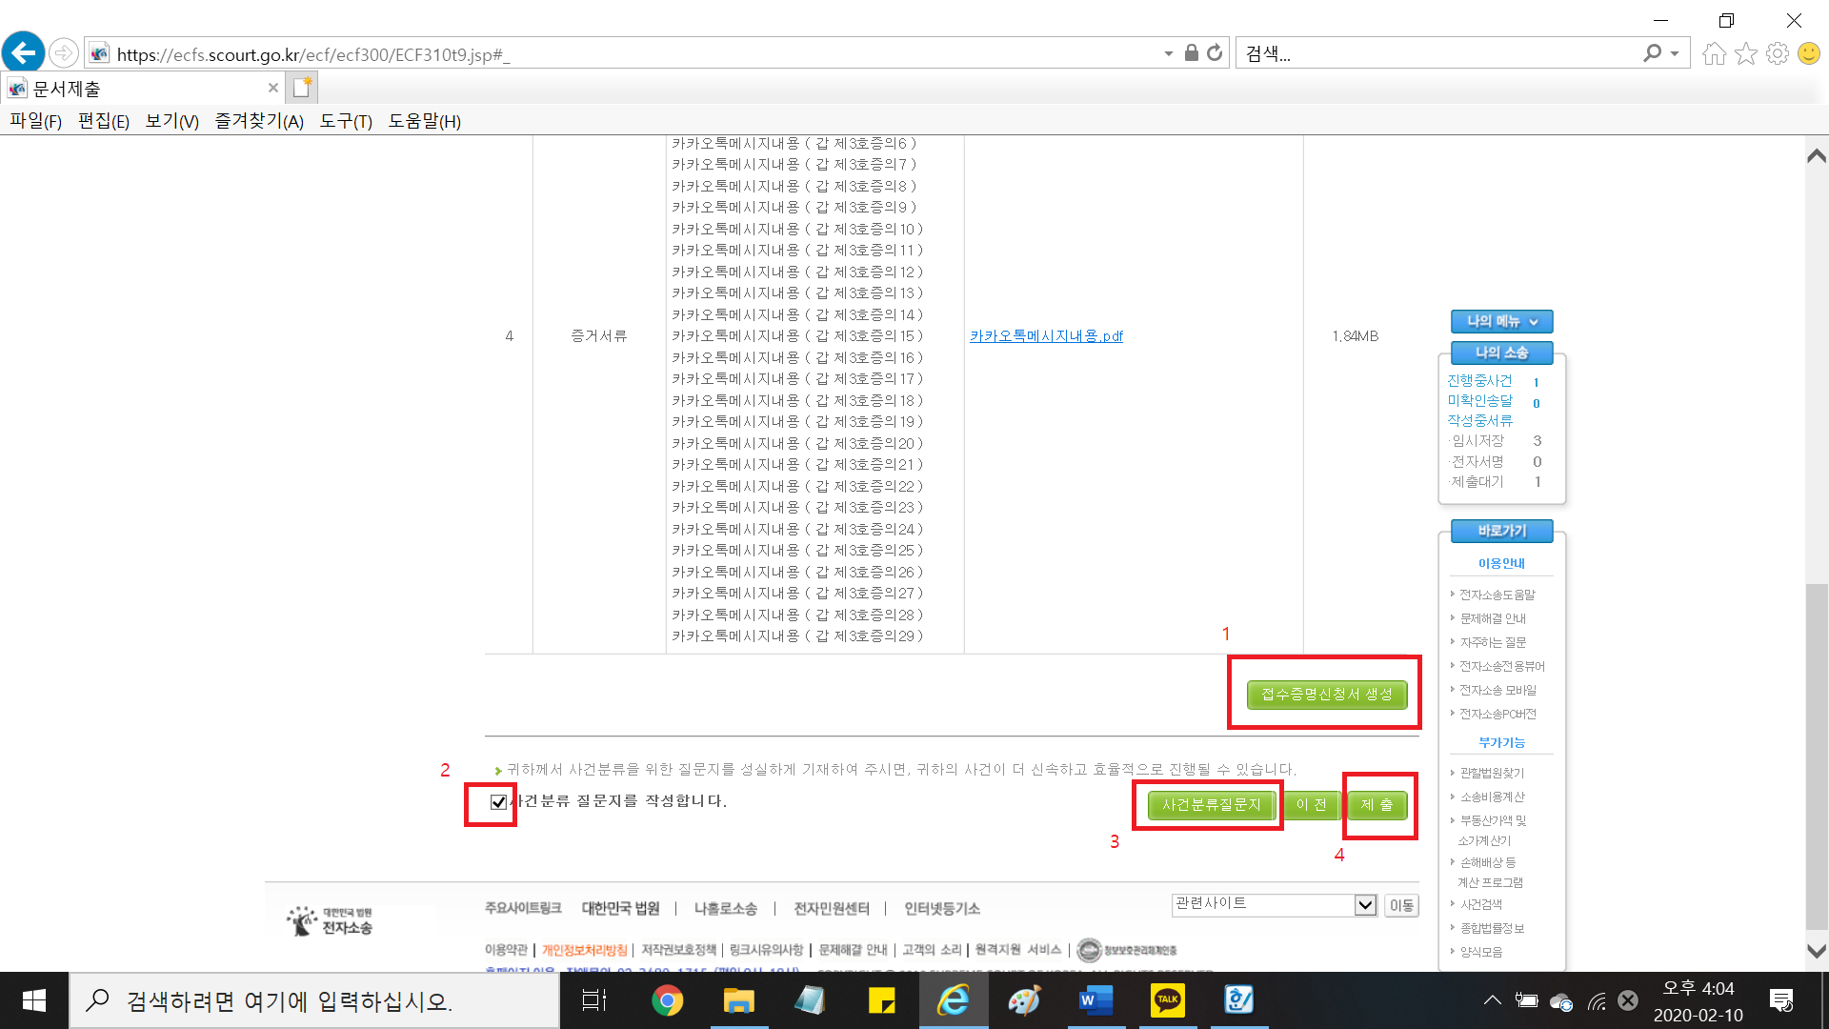Open Internet Explorer settings gear

[1777, 54]
